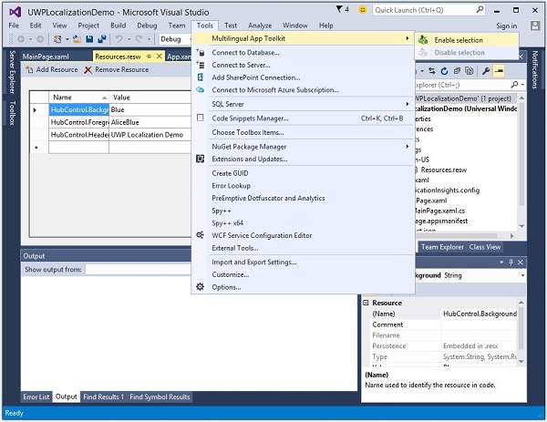This screenshot has width=547, height=422.
Task: Switch to MainPage.xaml tab
Action: (46, 57)
